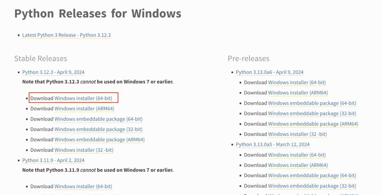Click the Python Releases for Windows heading
Image resolution: width=382 pixels, height=195 pixels.
click(98, 14)
